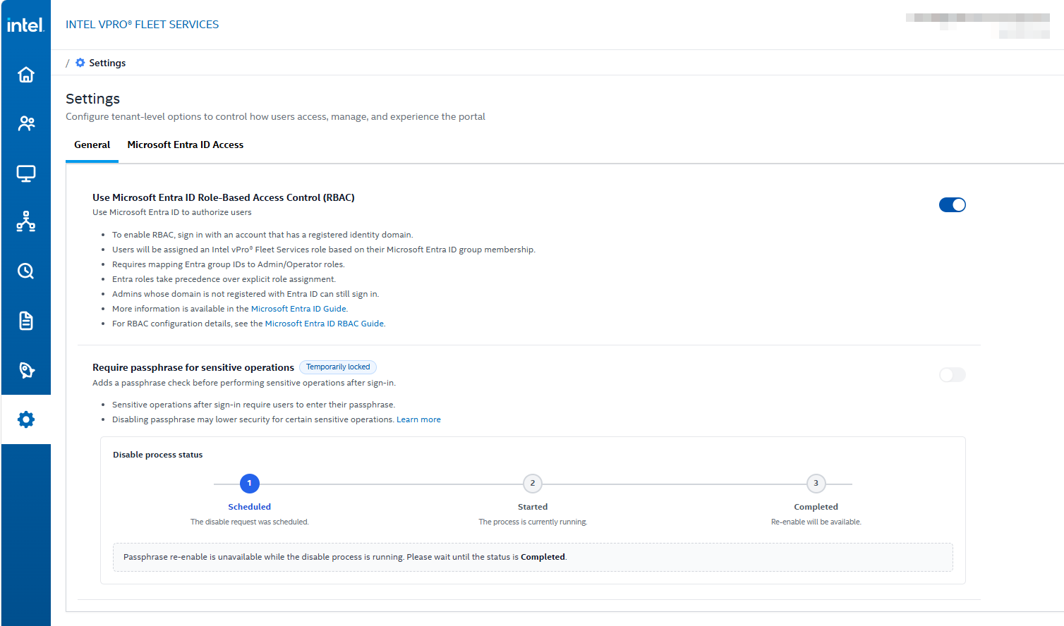Click step 3 Completed circle
This screenshot has height=626, width=1064.
click(816, 484)
